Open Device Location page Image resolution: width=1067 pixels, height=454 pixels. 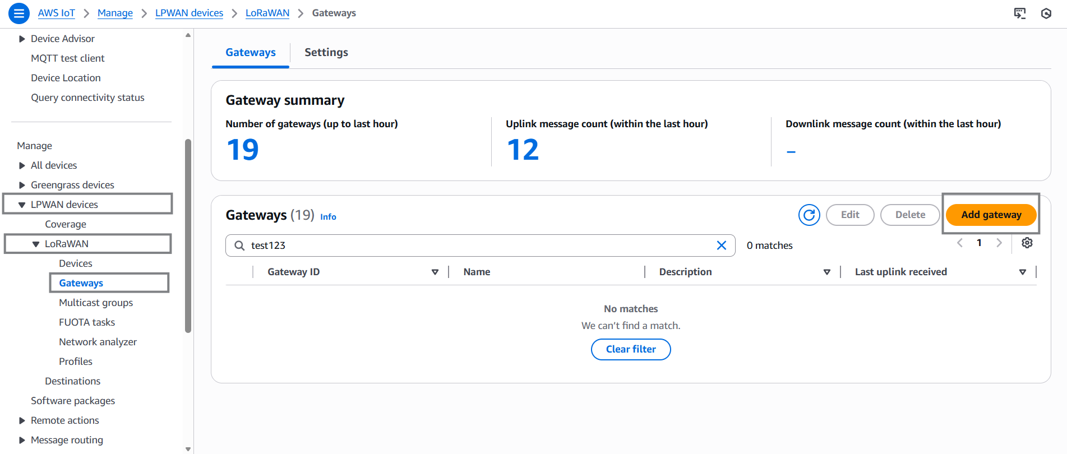pos(66,78)
